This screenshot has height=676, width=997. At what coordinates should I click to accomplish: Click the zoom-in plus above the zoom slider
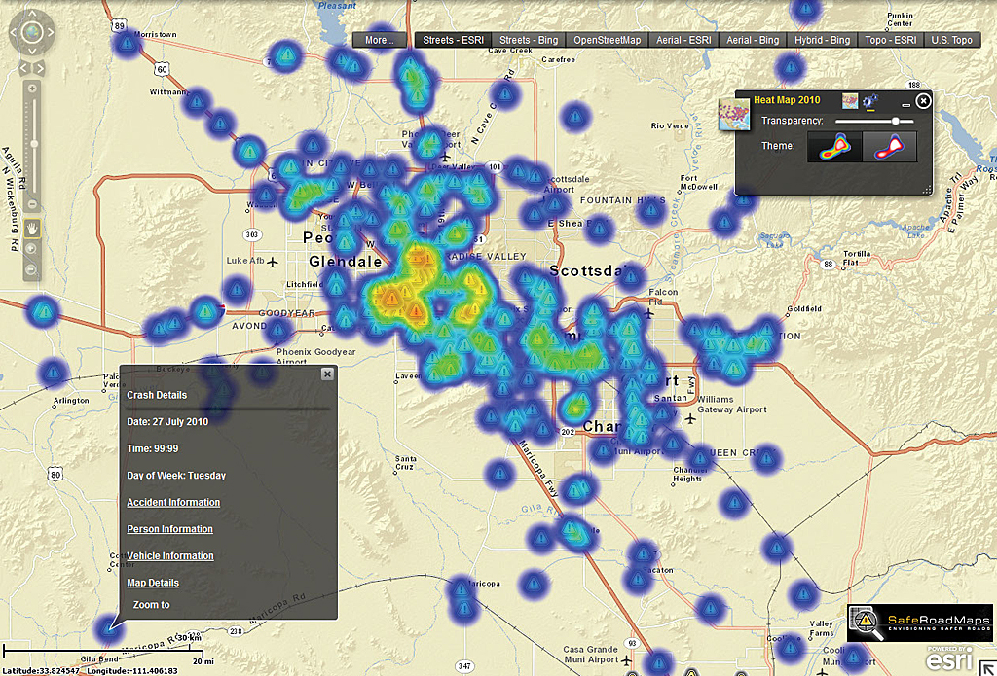[x=33, y=88]
